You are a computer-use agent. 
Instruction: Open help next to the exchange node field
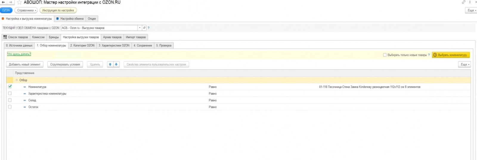pyautogui.click(x=148, y=28)
